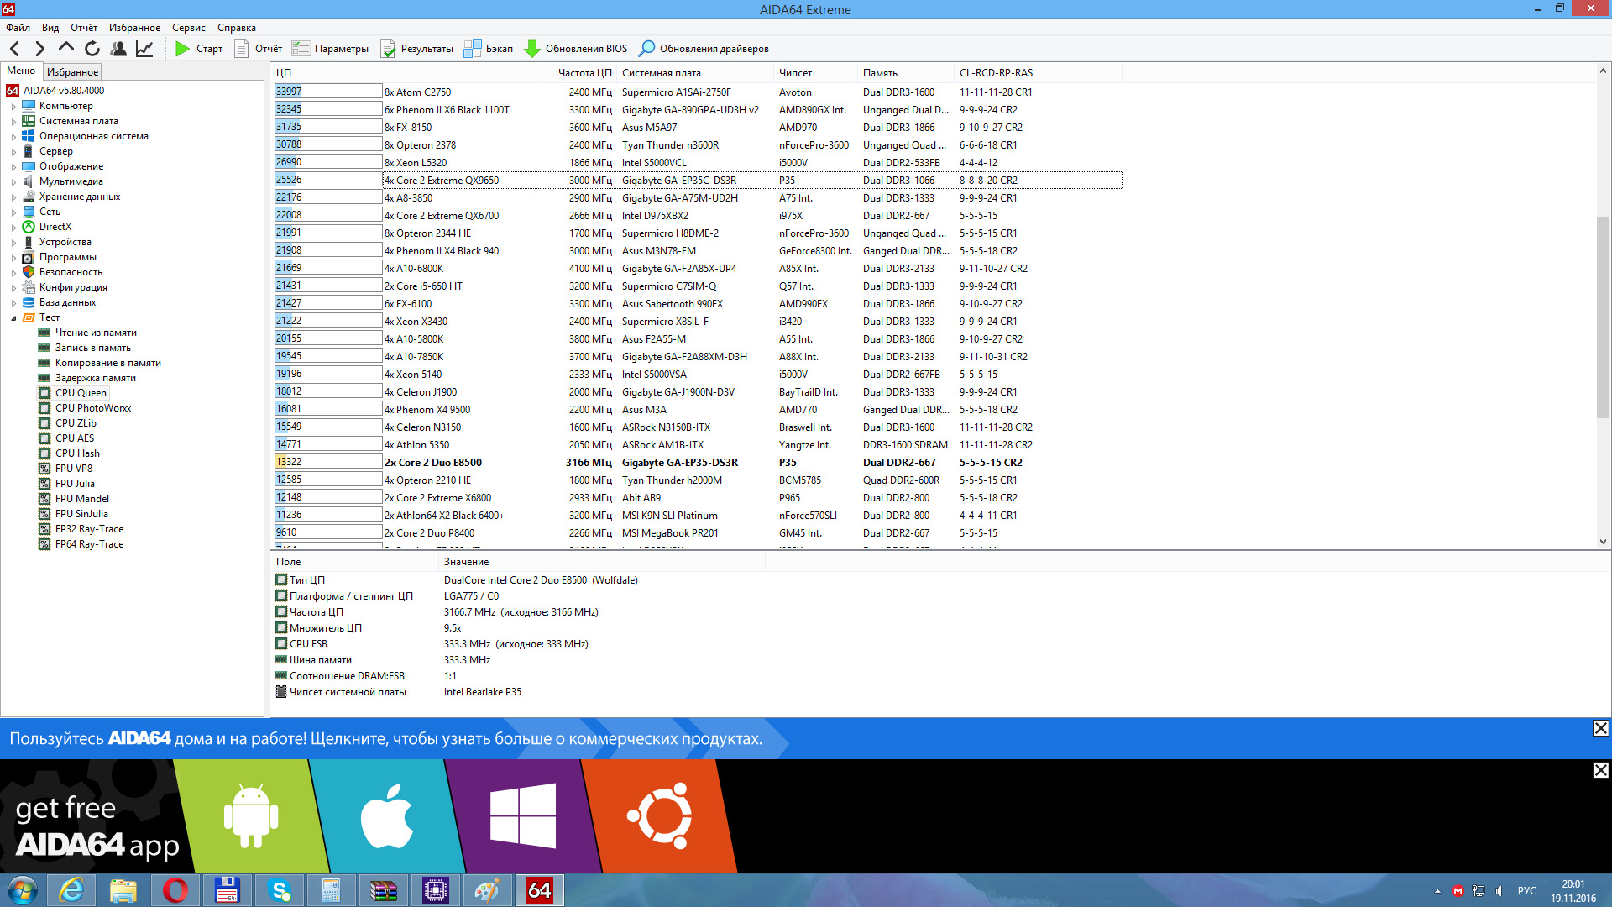This screenshot has height=907, width=1612.
Task: Open the FPU VP8 benchmark
Action: 74,469
